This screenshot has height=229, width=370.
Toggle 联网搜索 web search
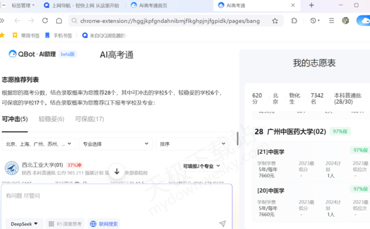(104, 224)
